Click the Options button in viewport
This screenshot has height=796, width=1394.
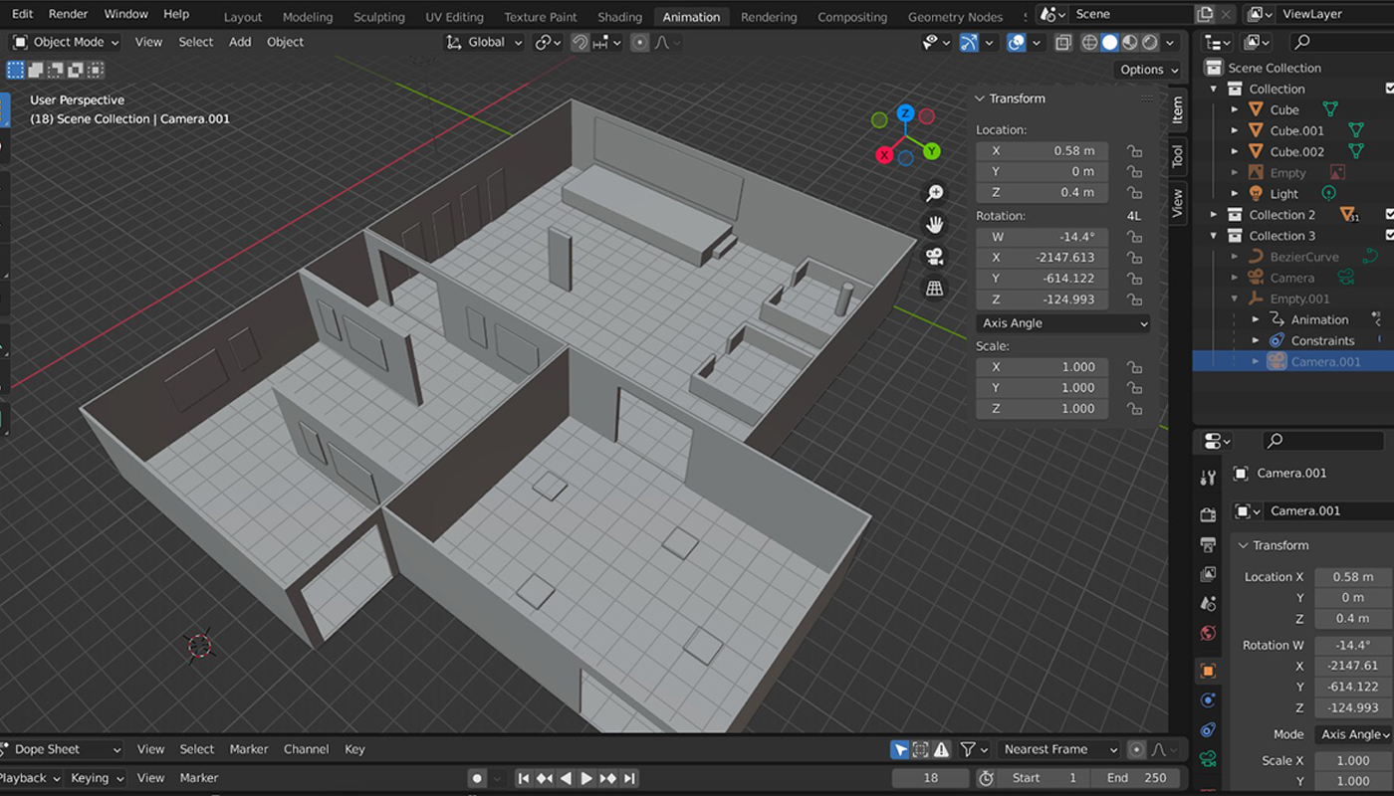click(x=1148, y=70)
